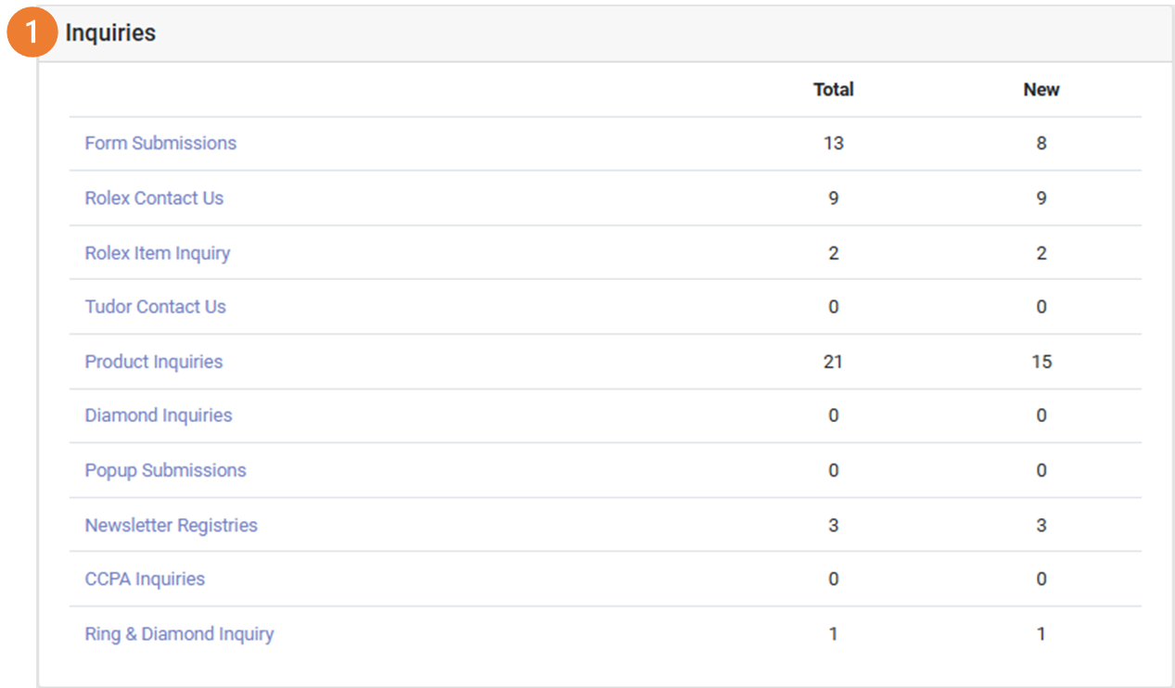Click Product Inquiries new count 15
Screen dimensions: 1175x688
[1041, 362]
